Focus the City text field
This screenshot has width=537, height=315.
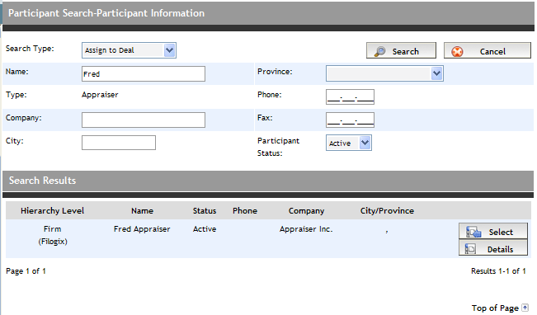coord(119,143)
